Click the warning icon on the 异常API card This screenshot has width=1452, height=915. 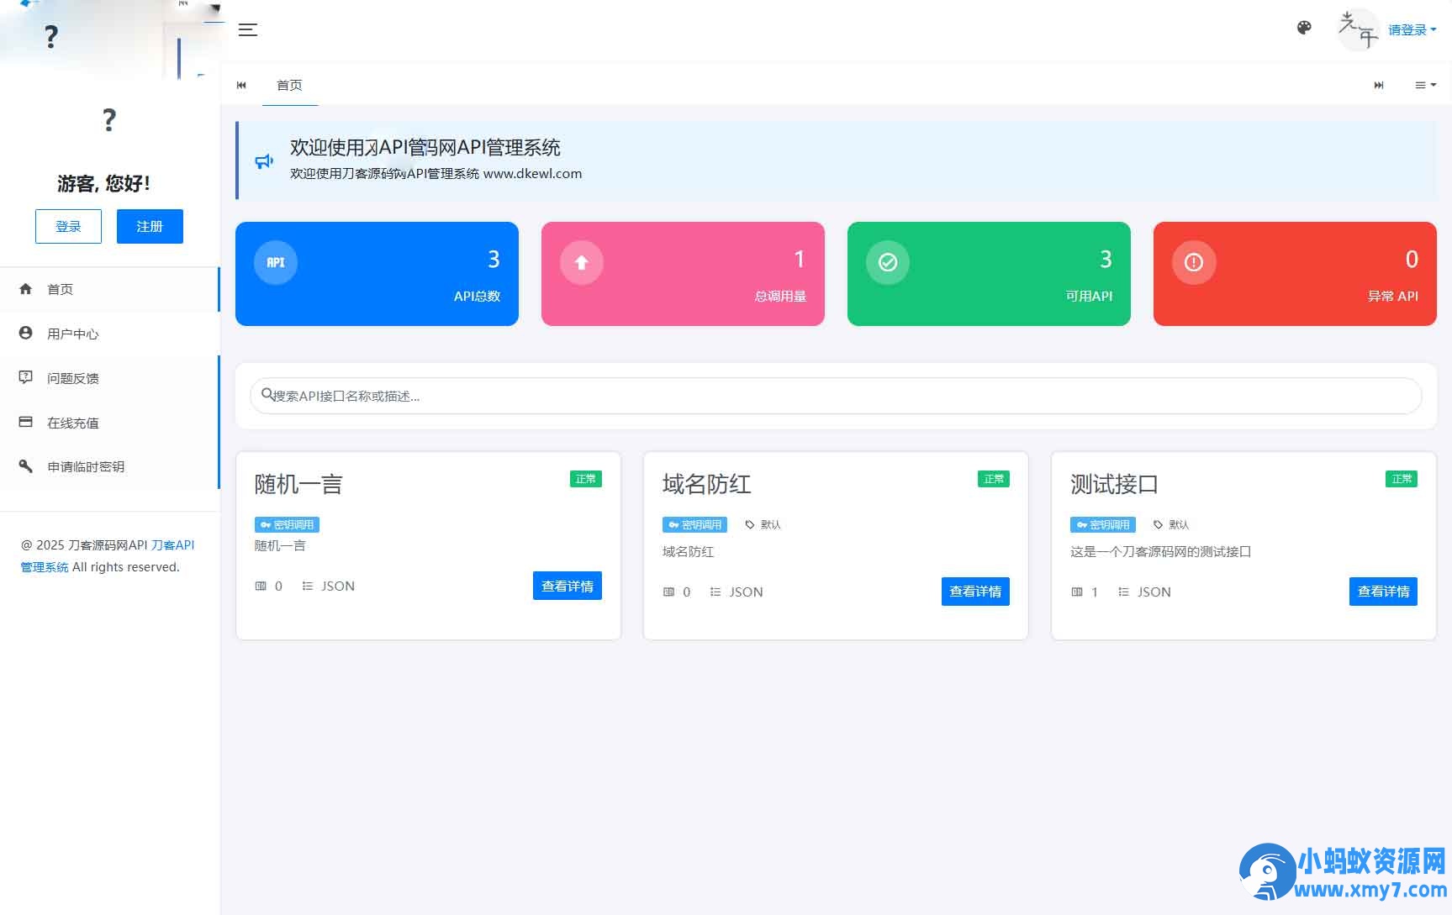(x=1194, y=262)
